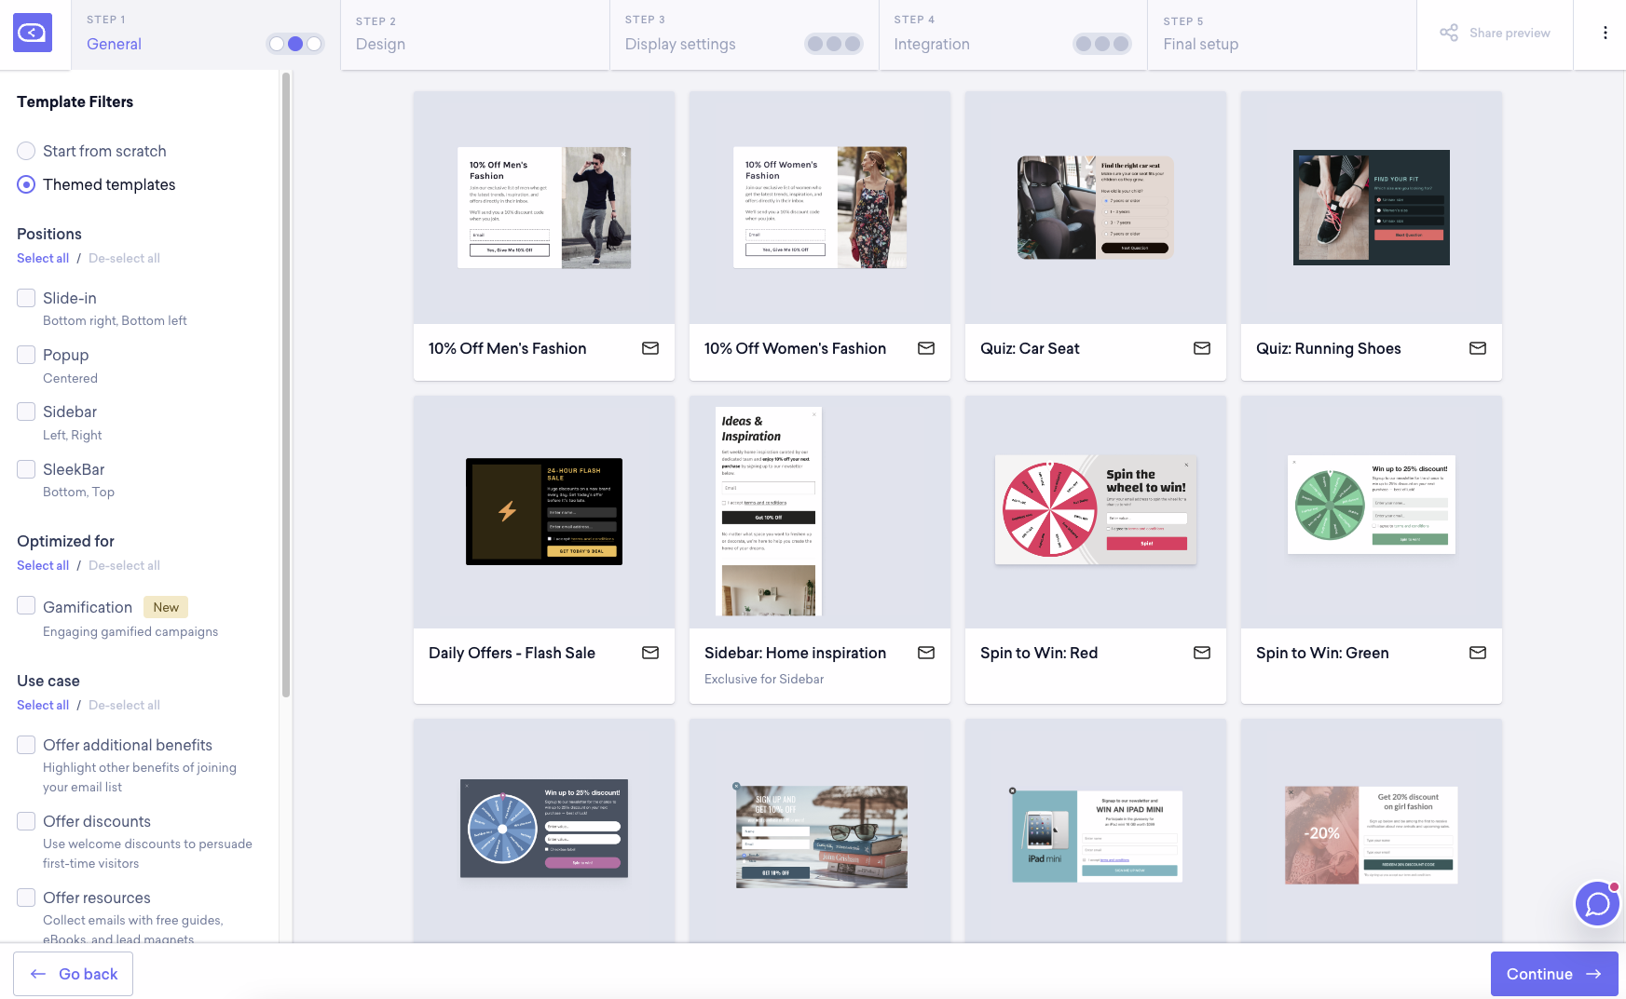Click the envelope icon on Quiz: Running Shoes

(x=1477, y=348)
